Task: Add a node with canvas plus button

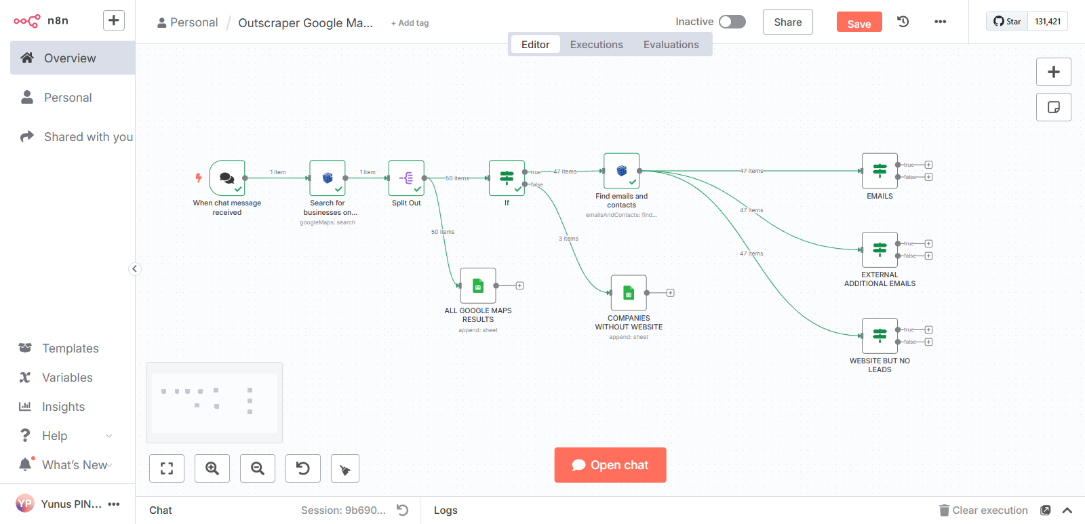Action: point(1054,72)
